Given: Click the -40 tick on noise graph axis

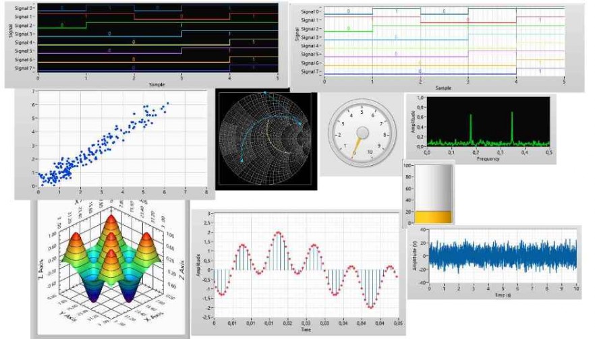Looking at the screenshot, I should tap(422, 282).
